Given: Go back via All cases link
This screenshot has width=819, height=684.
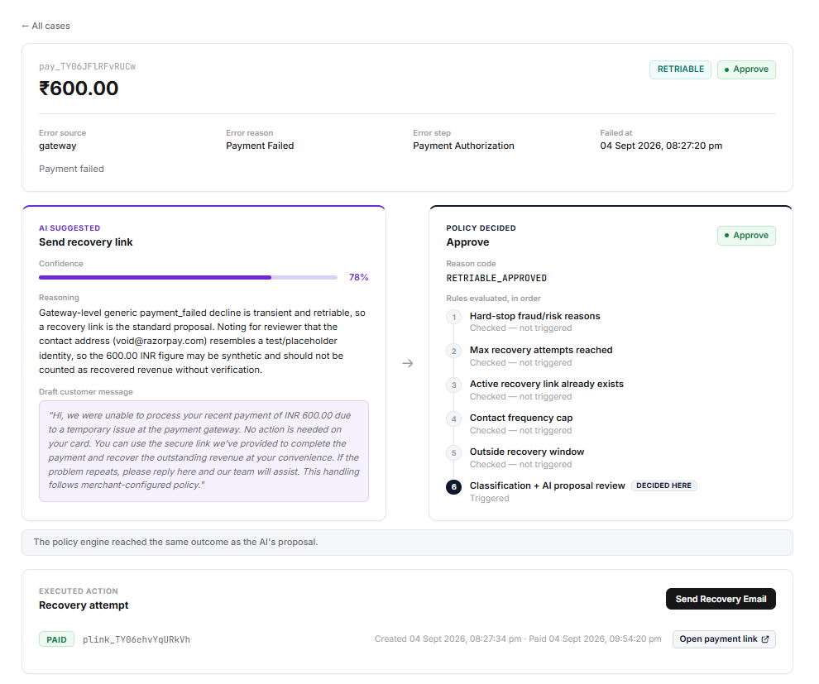Looking at the screenshot, I should click(x=46, y=26).
